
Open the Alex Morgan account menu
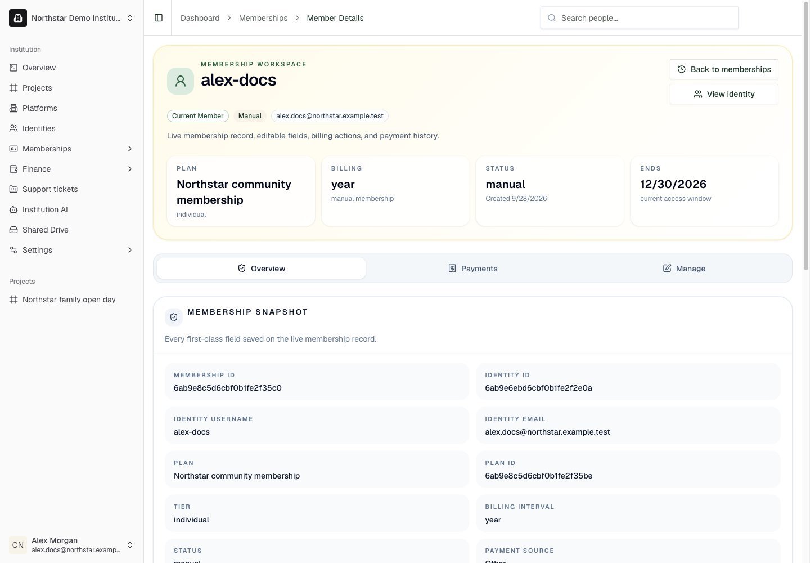coord(72,545)
